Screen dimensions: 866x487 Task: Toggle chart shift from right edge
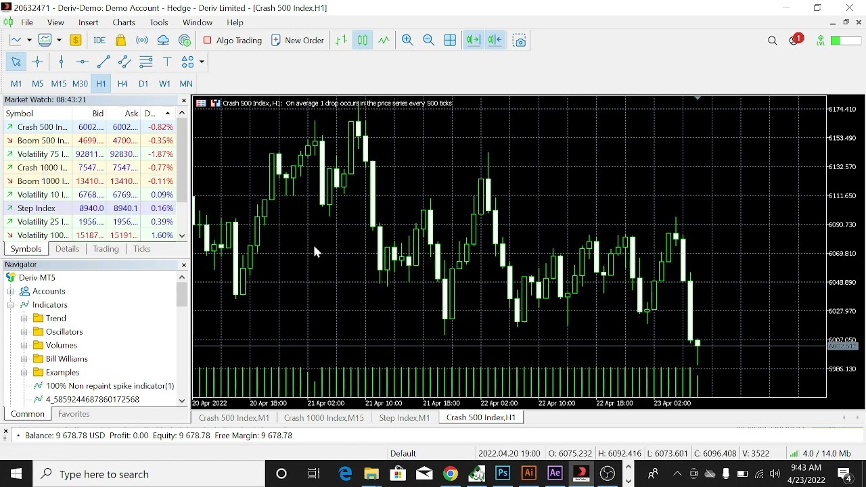(x=496, y=41)
